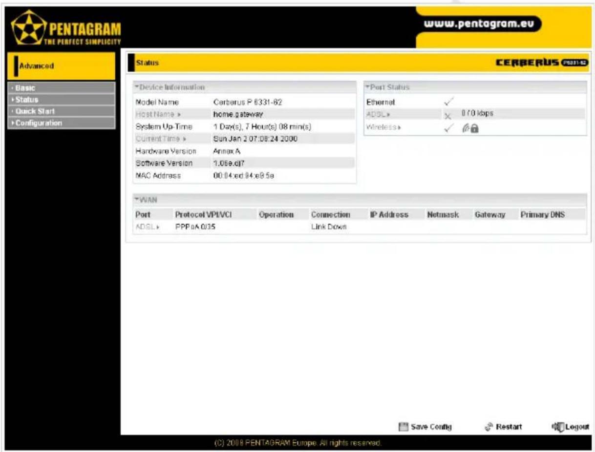Viewport: 595px width, 452px height.
Task: Click the Save Config button
Action: [x=425, y=427]
